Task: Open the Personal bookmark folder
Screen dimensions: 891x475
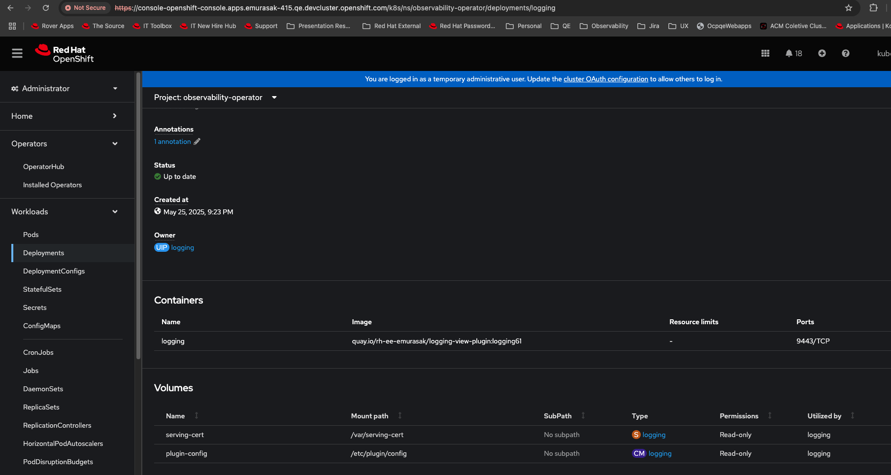Action: (524, 26)
